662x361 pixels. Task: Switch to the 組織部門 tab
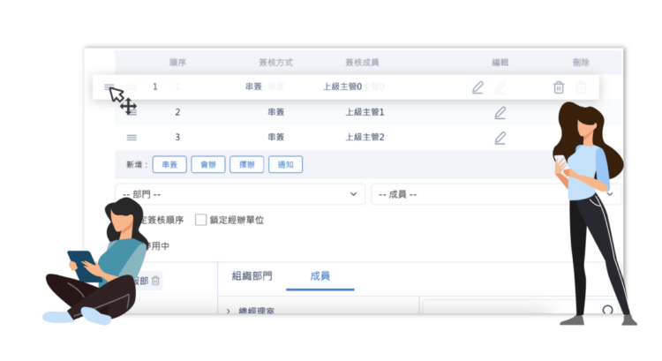252,275
